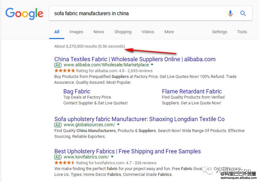Follow the Flame Retardant Fabric sitelink
Image resolution: width=259 pixels, height=182 pixels.
coord(192,92)
